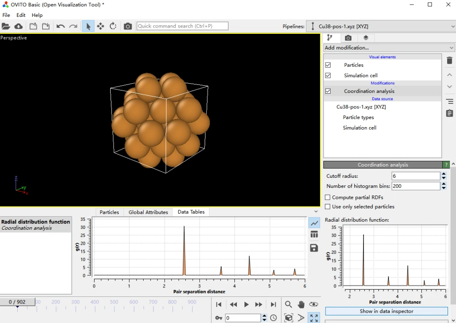
Task: Open the Pipelines selector dropdown
Action: 381,27
